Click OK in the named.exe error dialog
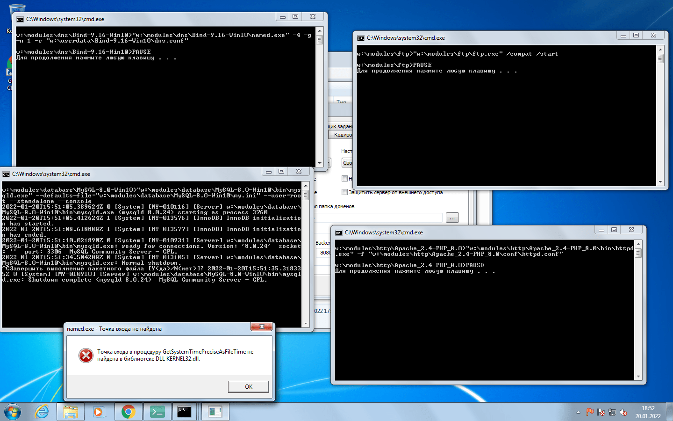673x421 pixels. tap(248, 386)
